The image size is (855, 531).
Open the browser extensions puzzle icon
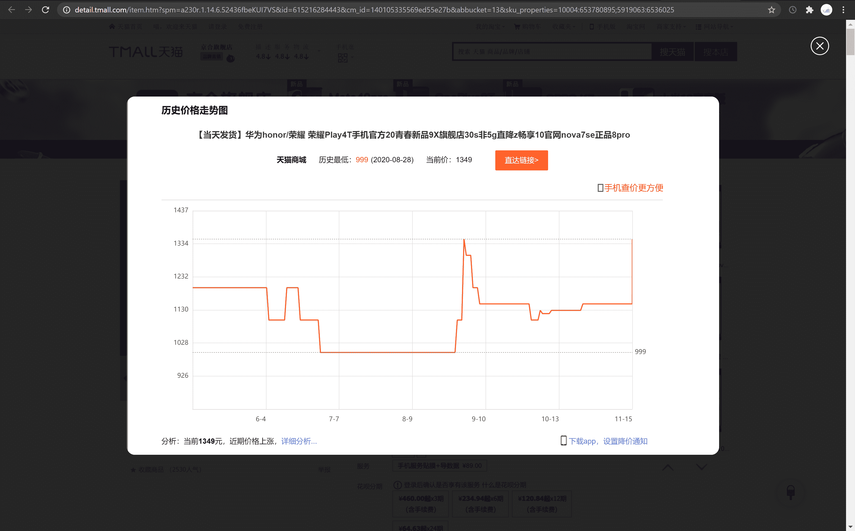pos(809,10)
